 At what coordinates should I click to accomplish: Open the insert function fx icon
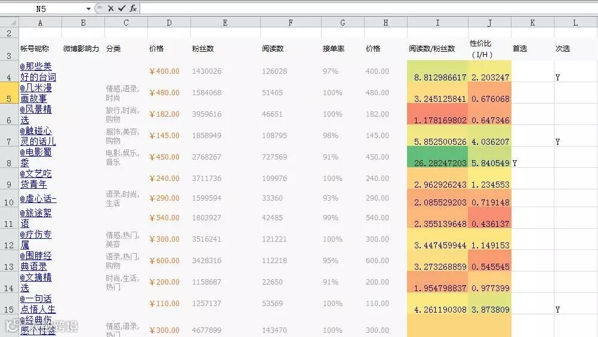pos(133,8)
